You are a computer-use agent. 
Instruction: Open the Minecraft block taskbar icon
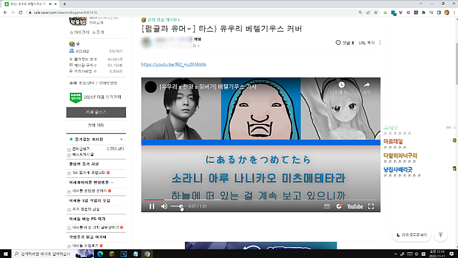pos(112,254)
